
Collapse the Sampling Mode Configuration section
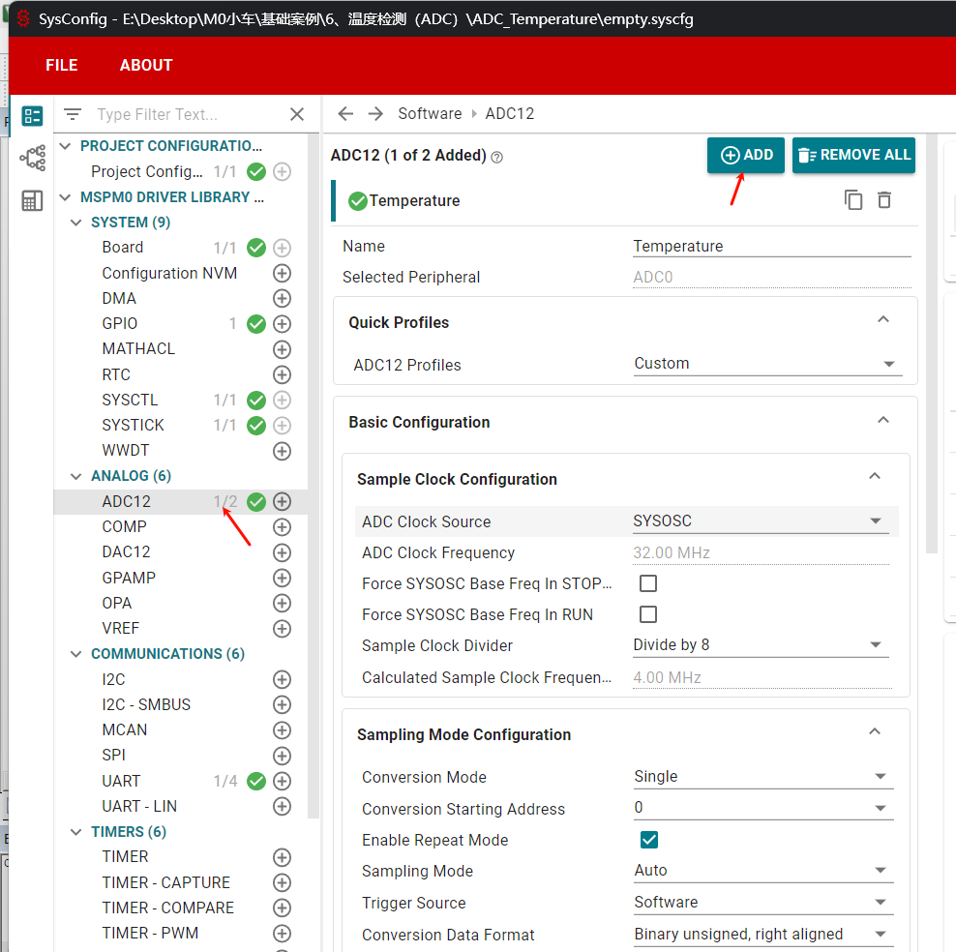tap(875, 731)
